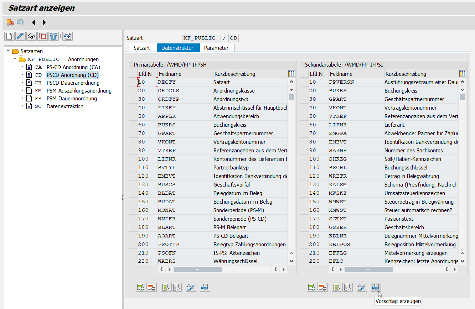Screen dimensions: 475x309
Task: Click the create new document icon
Action: coord(9,36)
